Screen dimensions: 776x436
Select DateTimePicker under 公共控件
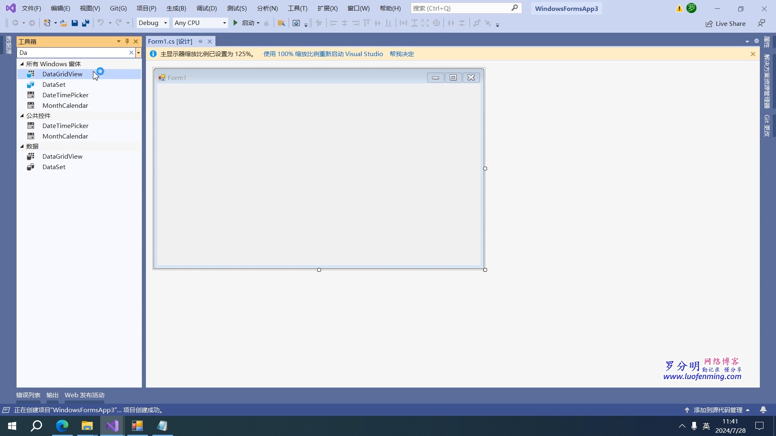click(79, 126)
